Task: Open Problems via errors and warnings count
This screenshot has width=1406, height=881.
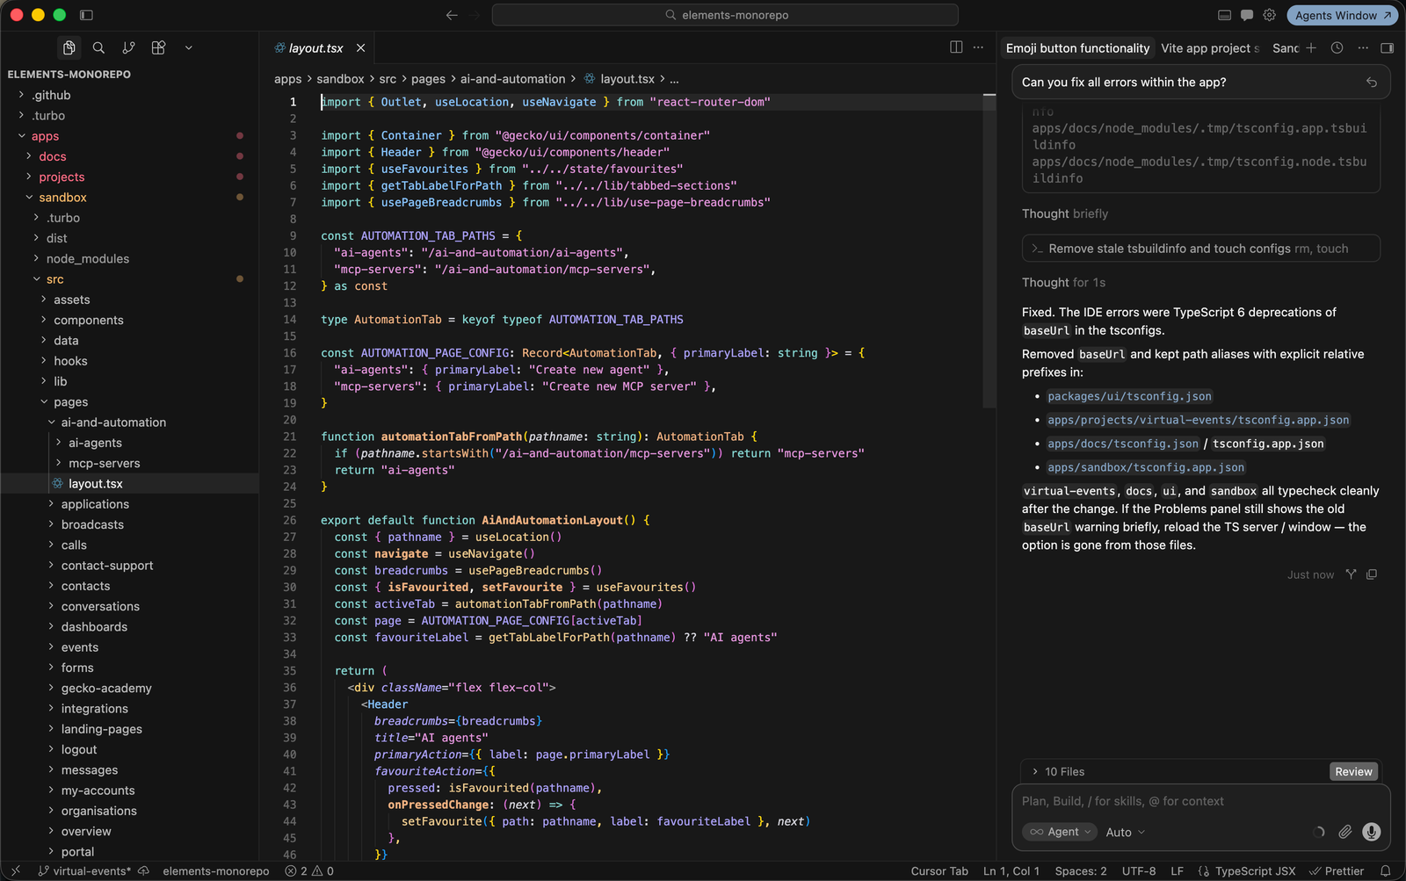Action: click(309, 870)
